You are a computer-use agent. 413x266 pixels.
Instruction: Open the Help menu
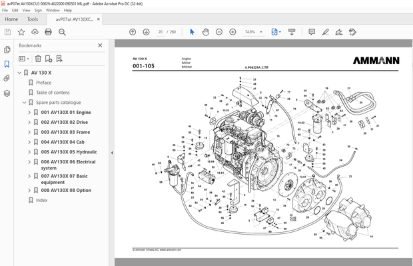[68, 10]
